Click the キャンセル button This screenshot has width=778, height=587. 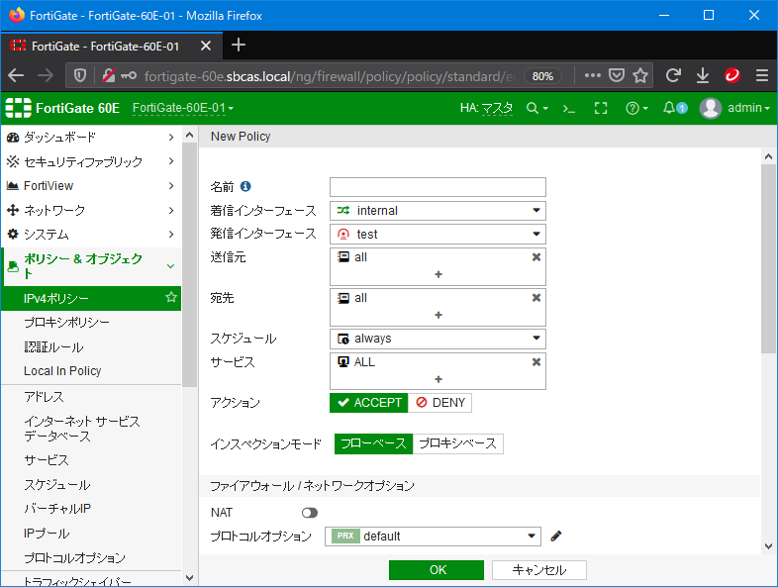pos(539,569)
